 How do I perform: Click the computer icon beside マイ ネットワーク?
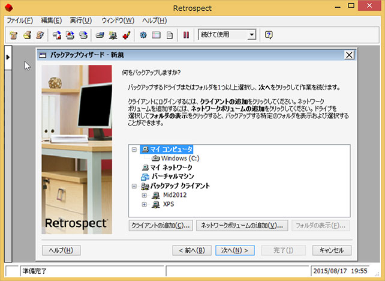145,168
